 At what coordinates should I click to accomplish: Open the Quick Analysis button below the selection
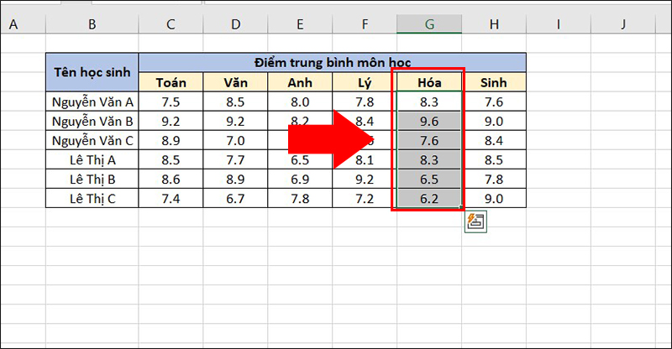click(x=475, y=221)
